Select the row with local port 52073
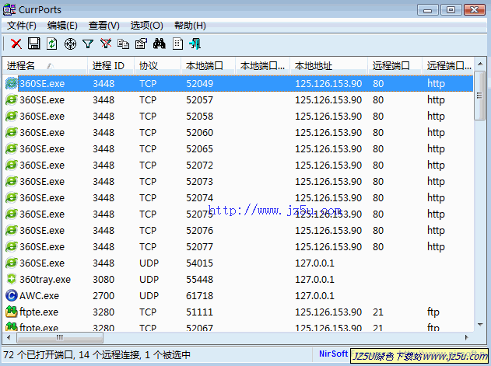491x366 pixels. (238, 181)
